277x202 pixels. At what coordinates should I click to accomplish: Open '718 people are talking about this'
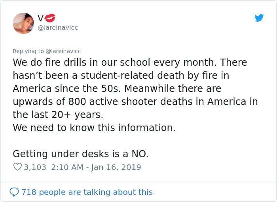(x=87, y=192)
